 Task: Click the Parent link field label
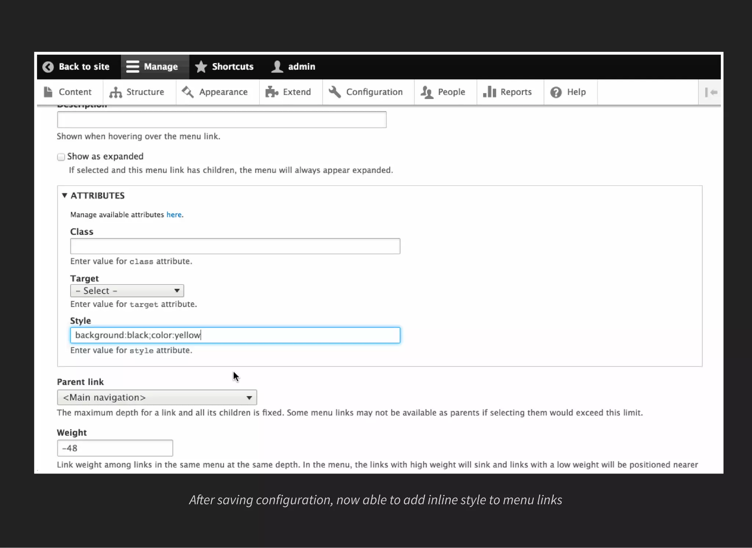[x=80, y=382]
